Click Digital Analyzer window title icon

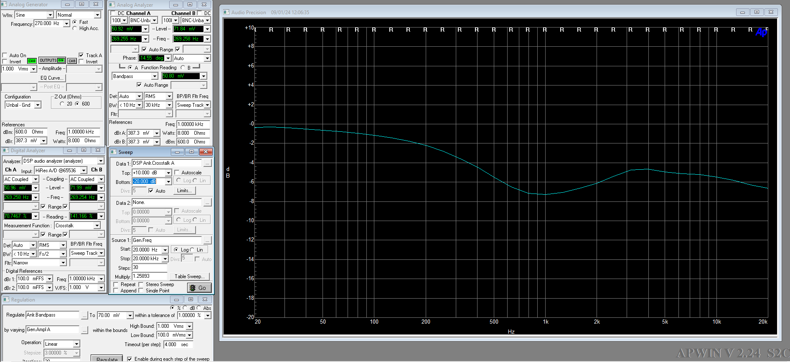pyautogui.click(x=6, y=150)
